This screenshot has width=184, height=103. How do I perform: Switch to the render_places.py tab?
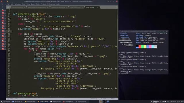90,7
